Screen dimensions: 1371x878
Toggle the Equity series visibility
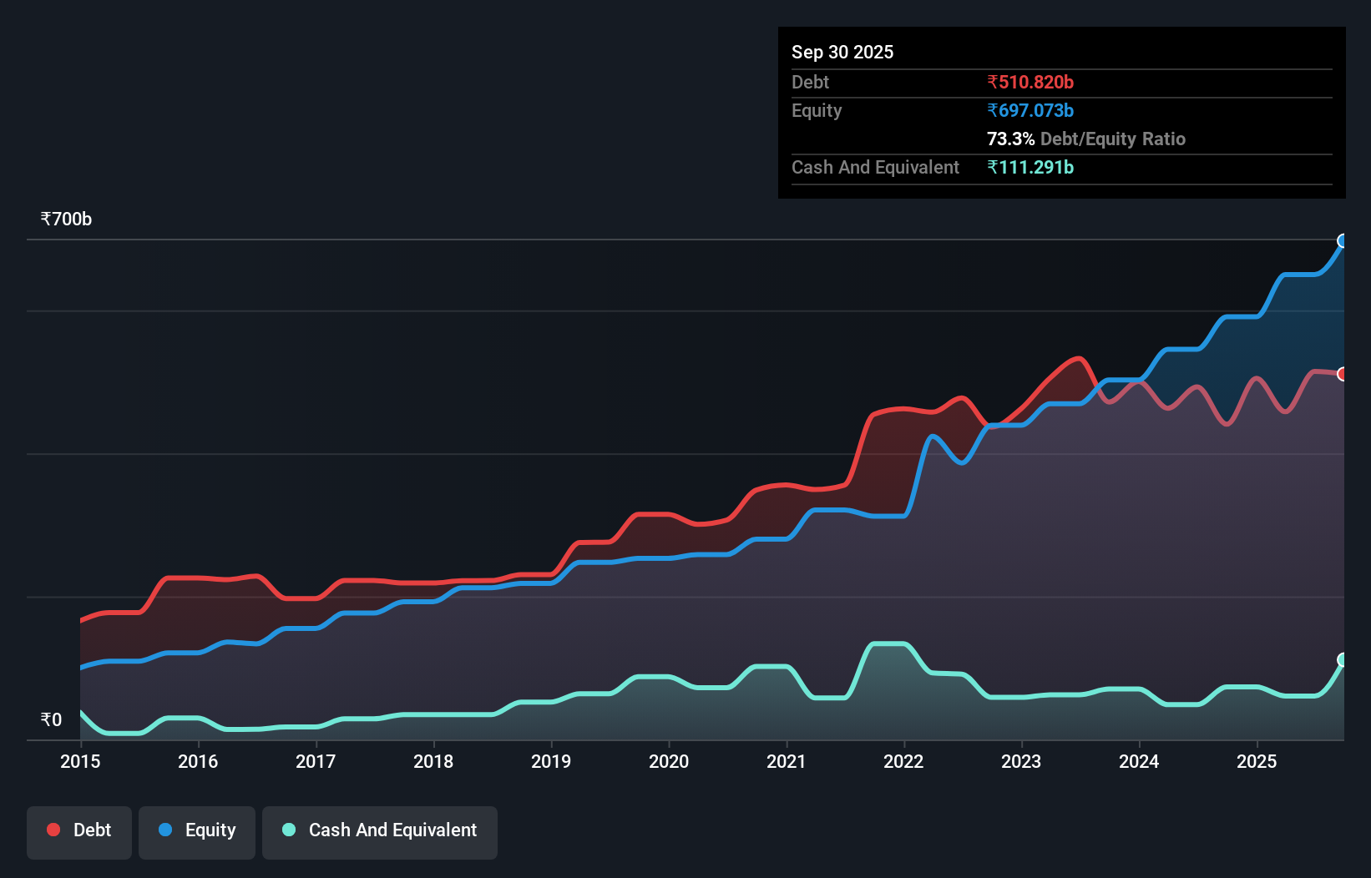pyautogui.click(x=196, y=831)
